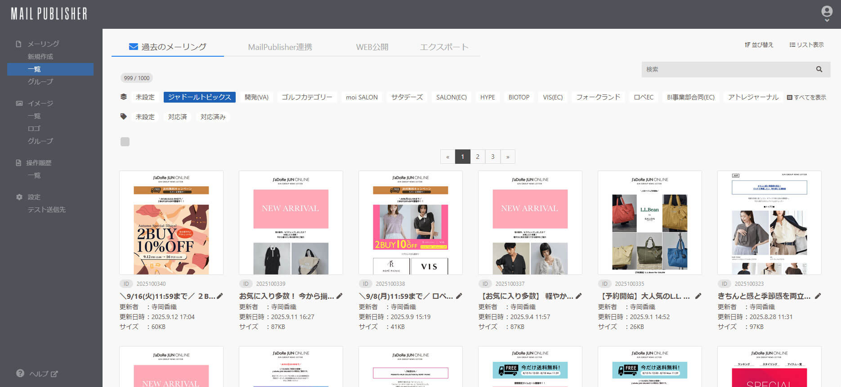Click the pencil edit icon for mailing 2025100340
The height and width of the screenshot is (387, 841).
coord(220,296)
